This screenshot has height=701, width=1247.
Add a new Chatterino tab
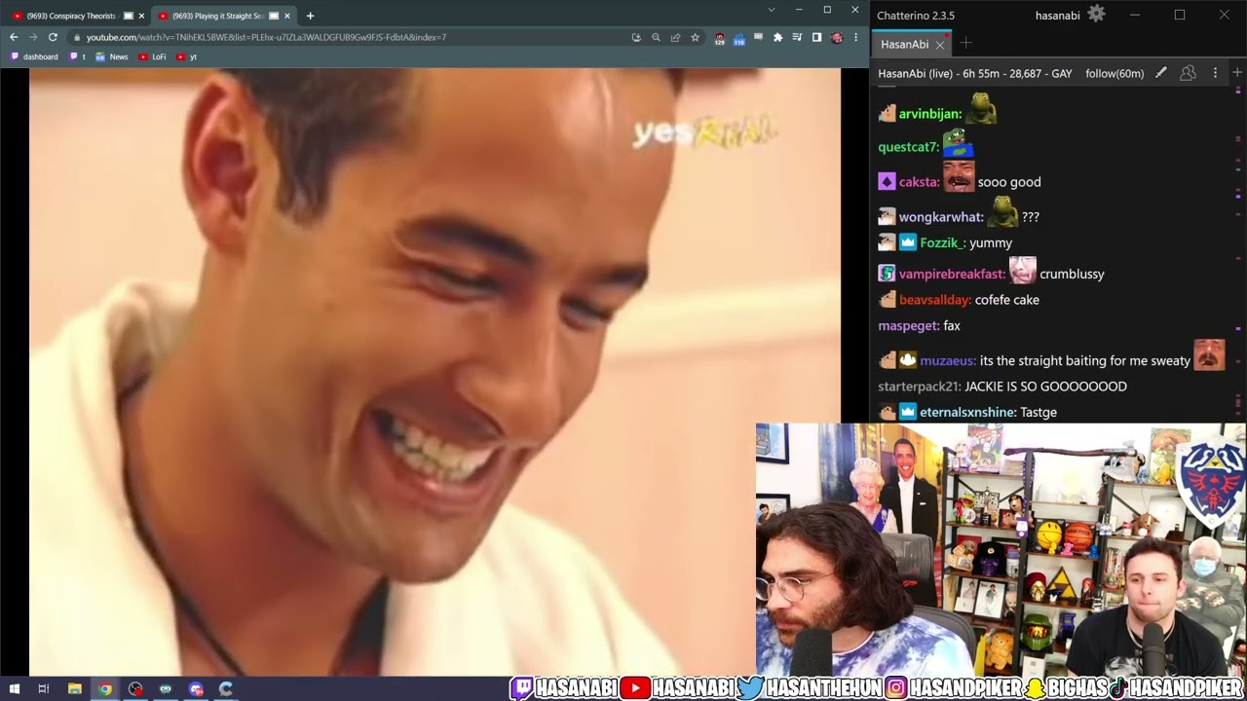pos(965,43)
